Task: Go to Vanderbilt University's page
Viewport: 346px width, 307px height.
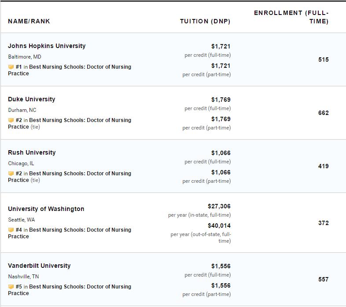Action: click(39, 266)
